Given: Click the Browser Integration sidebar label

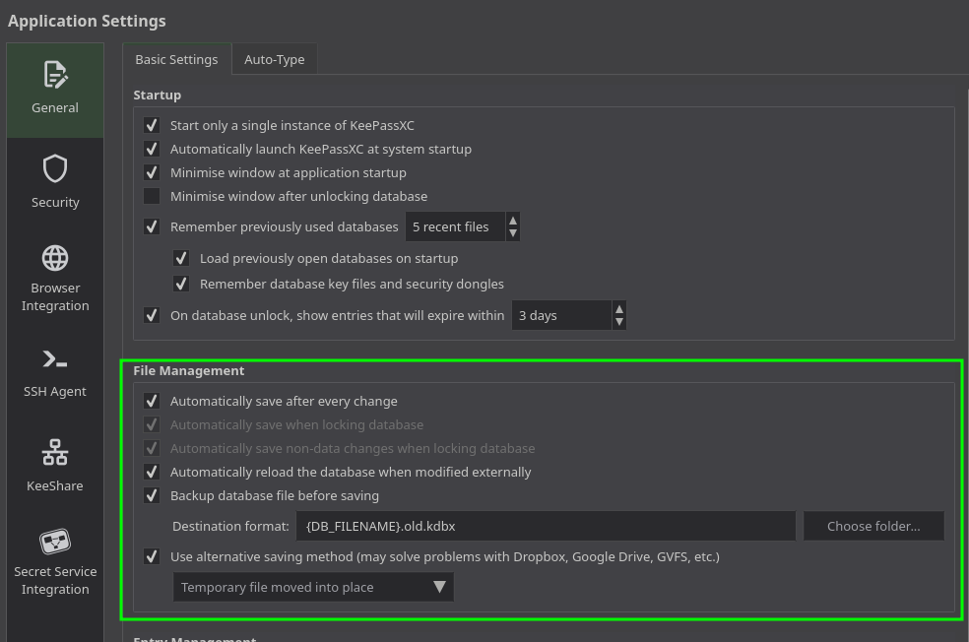Looking at the screenshot, I should (x=55, y=296).
